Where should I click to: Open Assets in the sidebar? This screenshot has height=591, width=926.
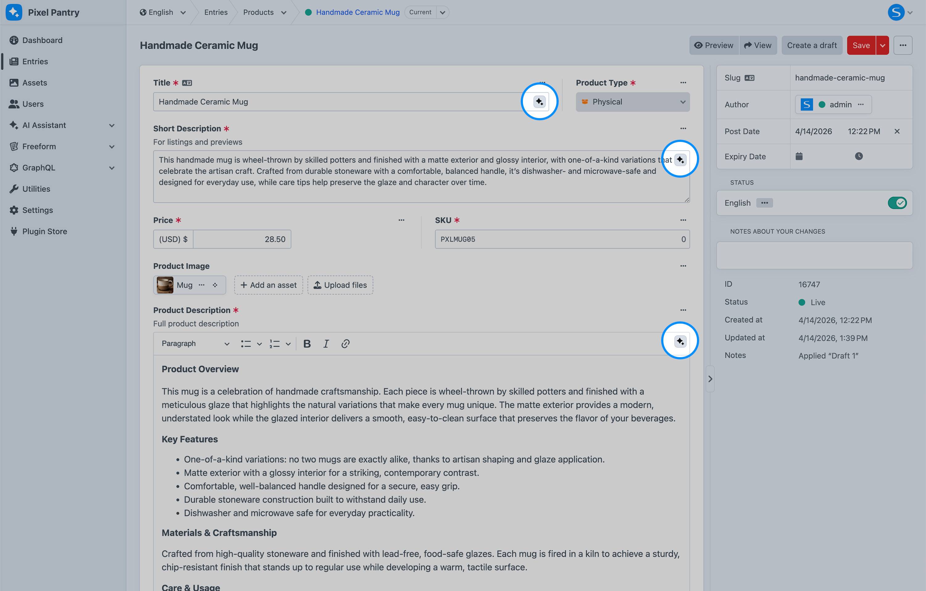35,83
